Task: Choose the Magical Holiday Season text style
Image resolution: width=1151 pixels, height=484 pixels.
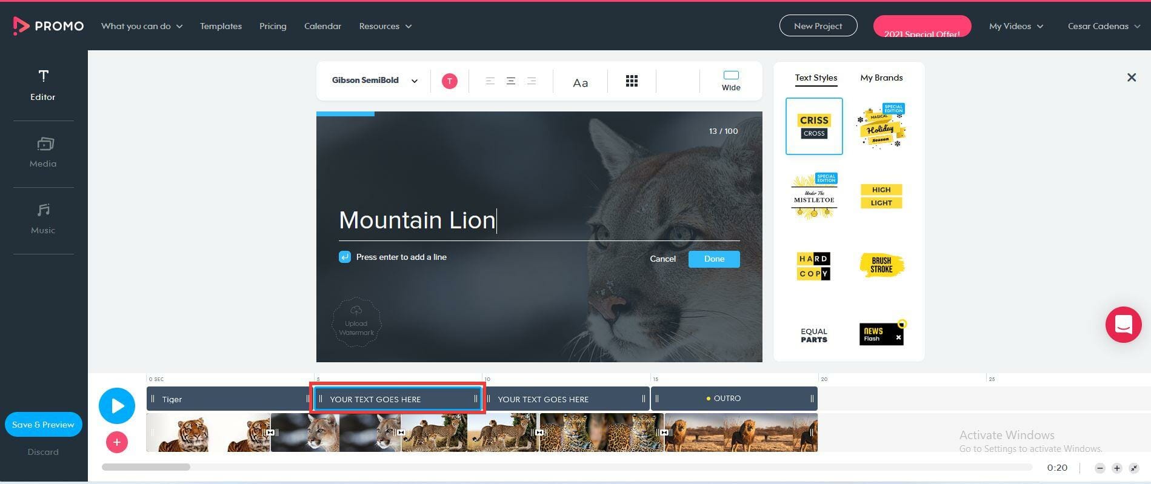Action: pos(881,126)
